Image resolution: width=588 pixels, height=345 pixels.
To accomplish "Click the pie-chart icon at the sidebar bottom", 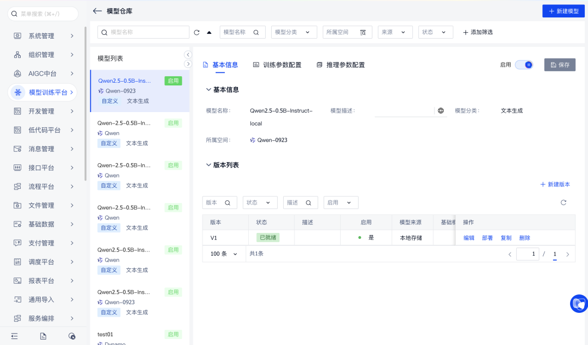I will click(72, 336).
